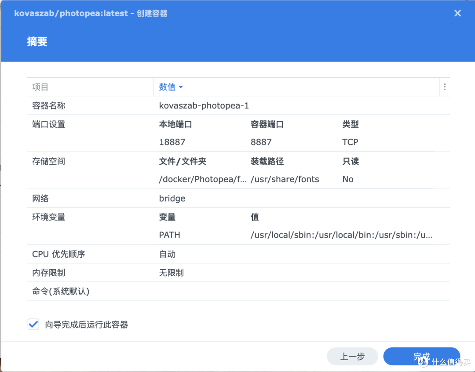Click the 值 sub-header
The height and width of the screenshot is (372, 475).
click(255, 217)
